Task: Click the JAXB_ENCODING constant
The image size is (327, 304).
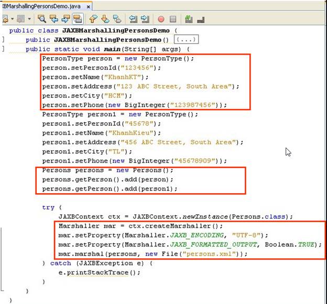Action: 197,235
